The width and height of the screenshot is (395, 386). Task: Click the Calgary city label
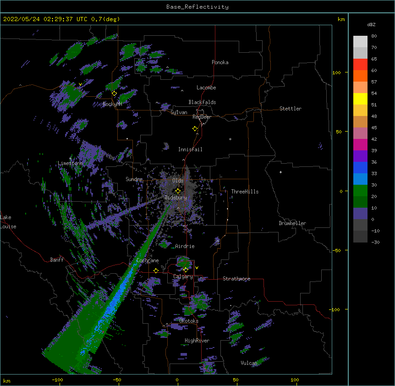[x=183, y=276]
